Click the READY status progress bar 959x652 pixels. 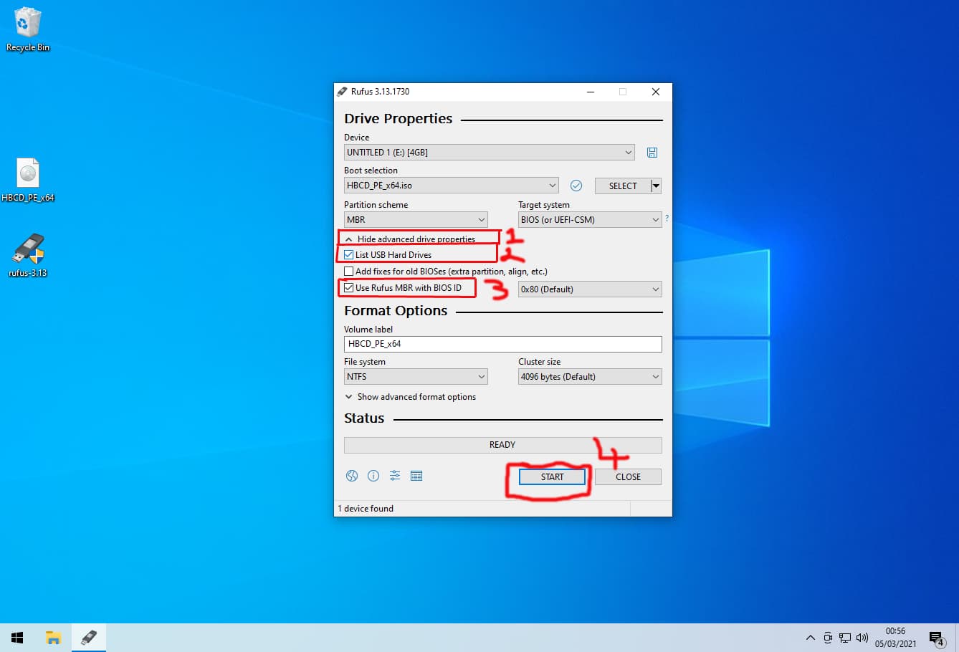click(x=502, y=445)
